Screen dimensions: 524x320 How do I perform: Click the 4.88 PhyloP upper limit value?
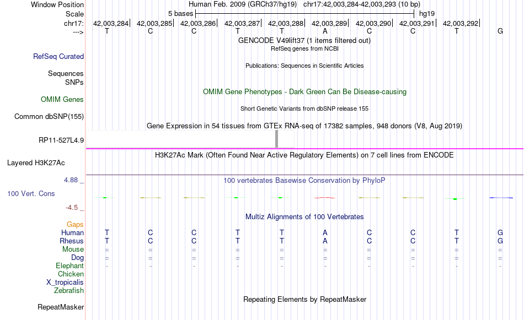71,180
